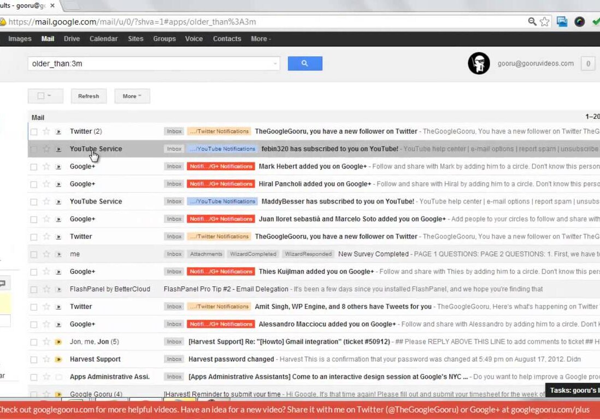Click G+ Notifications label on Mark Hebert email

221,166
